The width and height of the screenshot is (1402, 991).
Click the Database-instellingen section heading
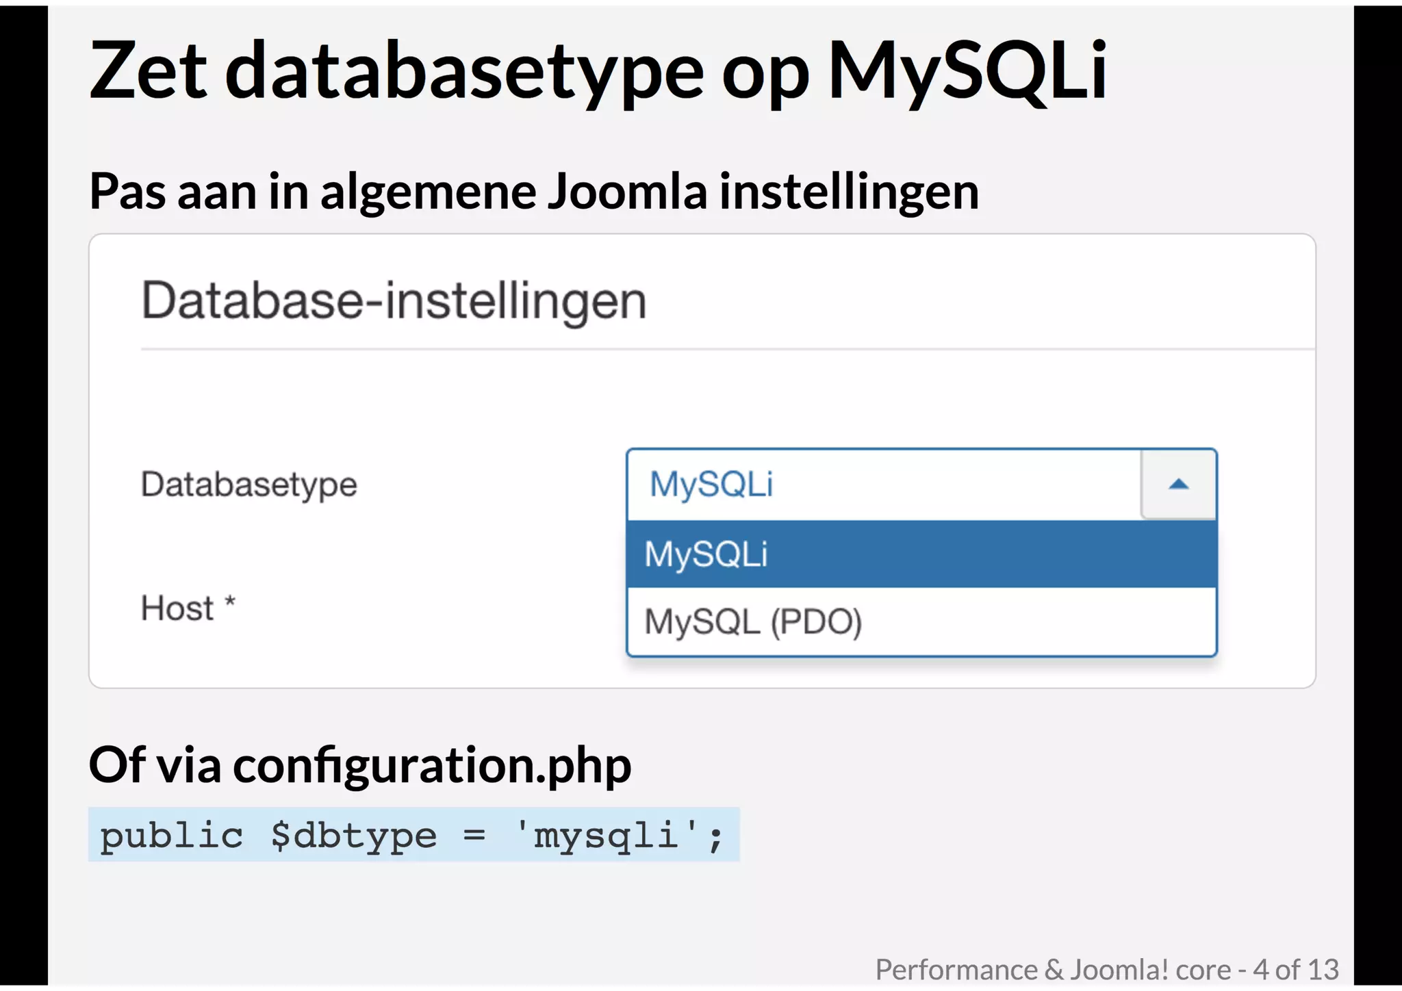point(394,300)
